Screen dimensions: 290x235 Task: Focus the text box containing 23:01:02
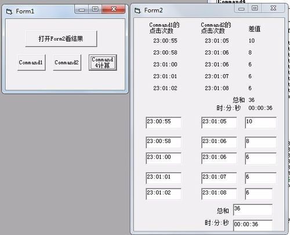(x=164, y=194)
